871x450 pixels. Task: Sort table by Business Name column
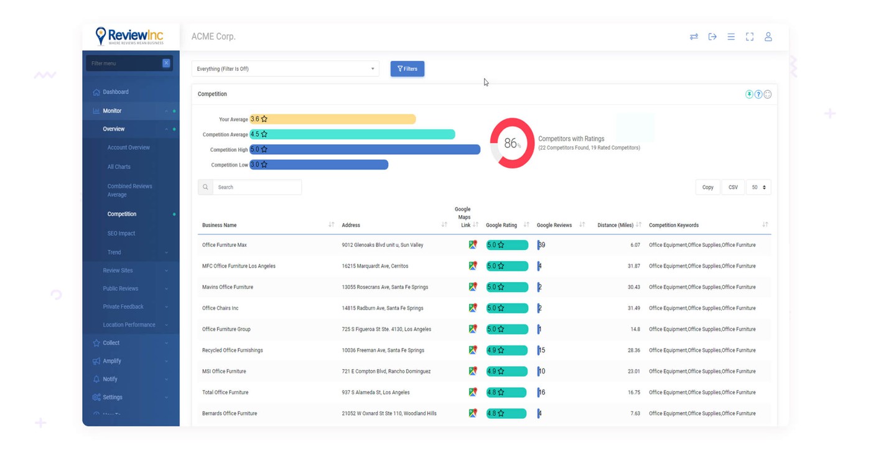click(x=331, y=225)
